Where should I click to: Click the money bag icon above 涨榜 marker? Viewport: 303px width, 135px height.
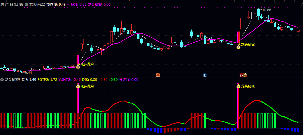pyautogui.click(x=238, y=47)
